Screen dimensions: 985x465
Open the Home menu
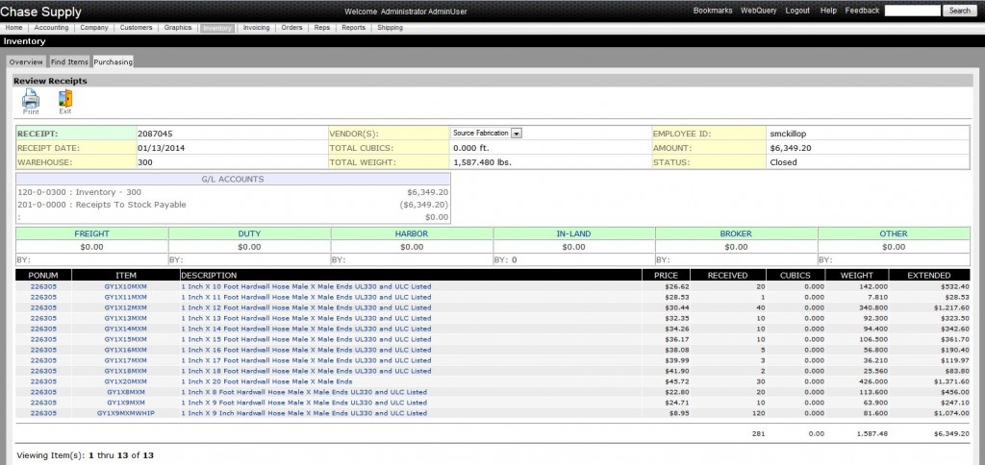[13, 28]
